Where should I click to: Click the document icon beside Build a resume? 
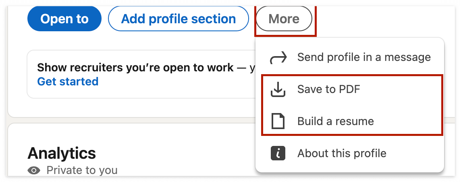point(278,121)
